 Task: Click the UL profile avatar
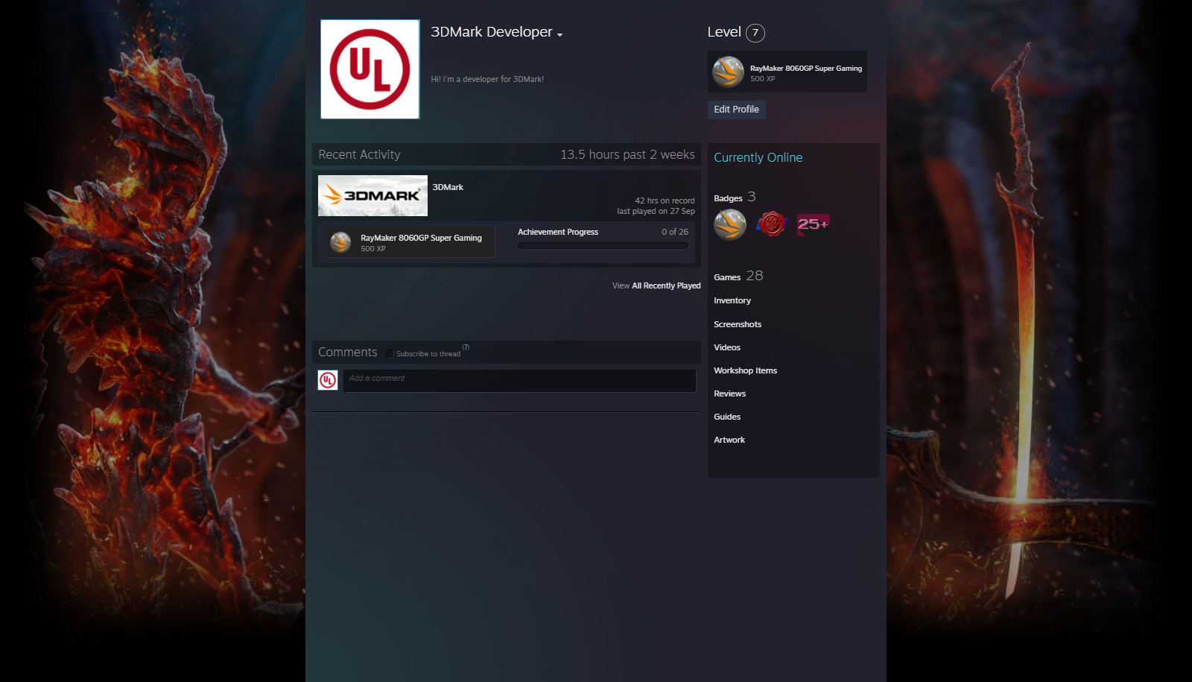click(370, 69)
